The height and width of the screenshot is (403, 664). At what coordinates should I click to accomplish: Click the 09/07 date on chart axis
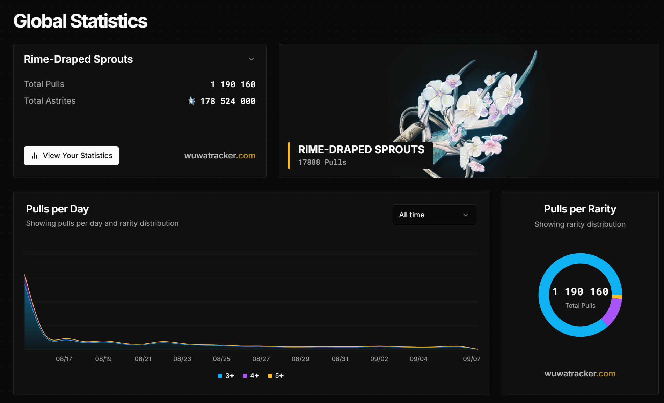click(x=472, y=359)
